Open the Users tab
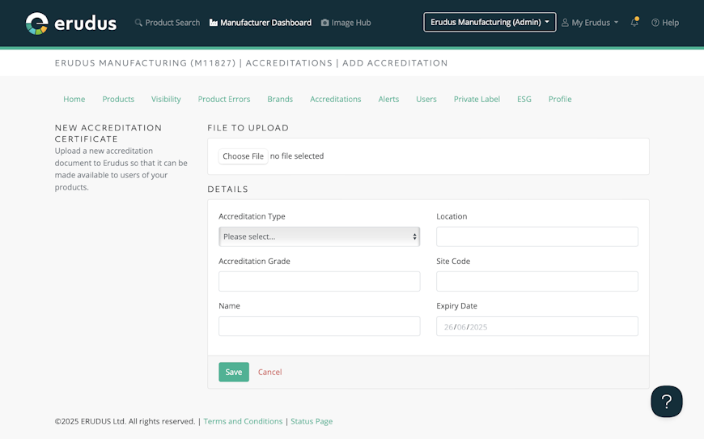 pos(426,99)
